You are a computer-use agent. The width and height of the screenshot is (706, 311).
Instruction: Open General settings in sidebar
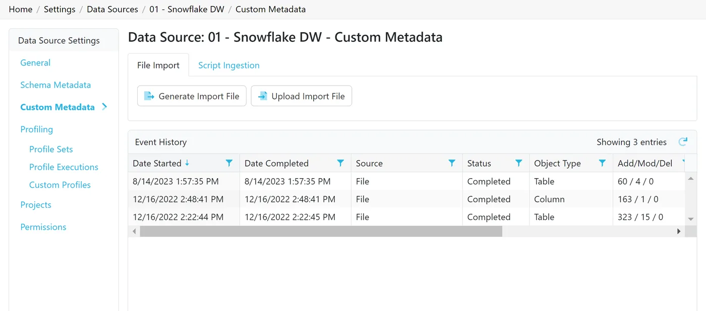pyautogui.click(x=35, y=63)
